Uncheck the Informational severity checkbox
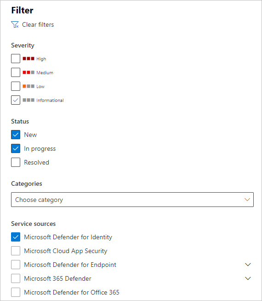The image size is (262, 301). pos(16,100)
